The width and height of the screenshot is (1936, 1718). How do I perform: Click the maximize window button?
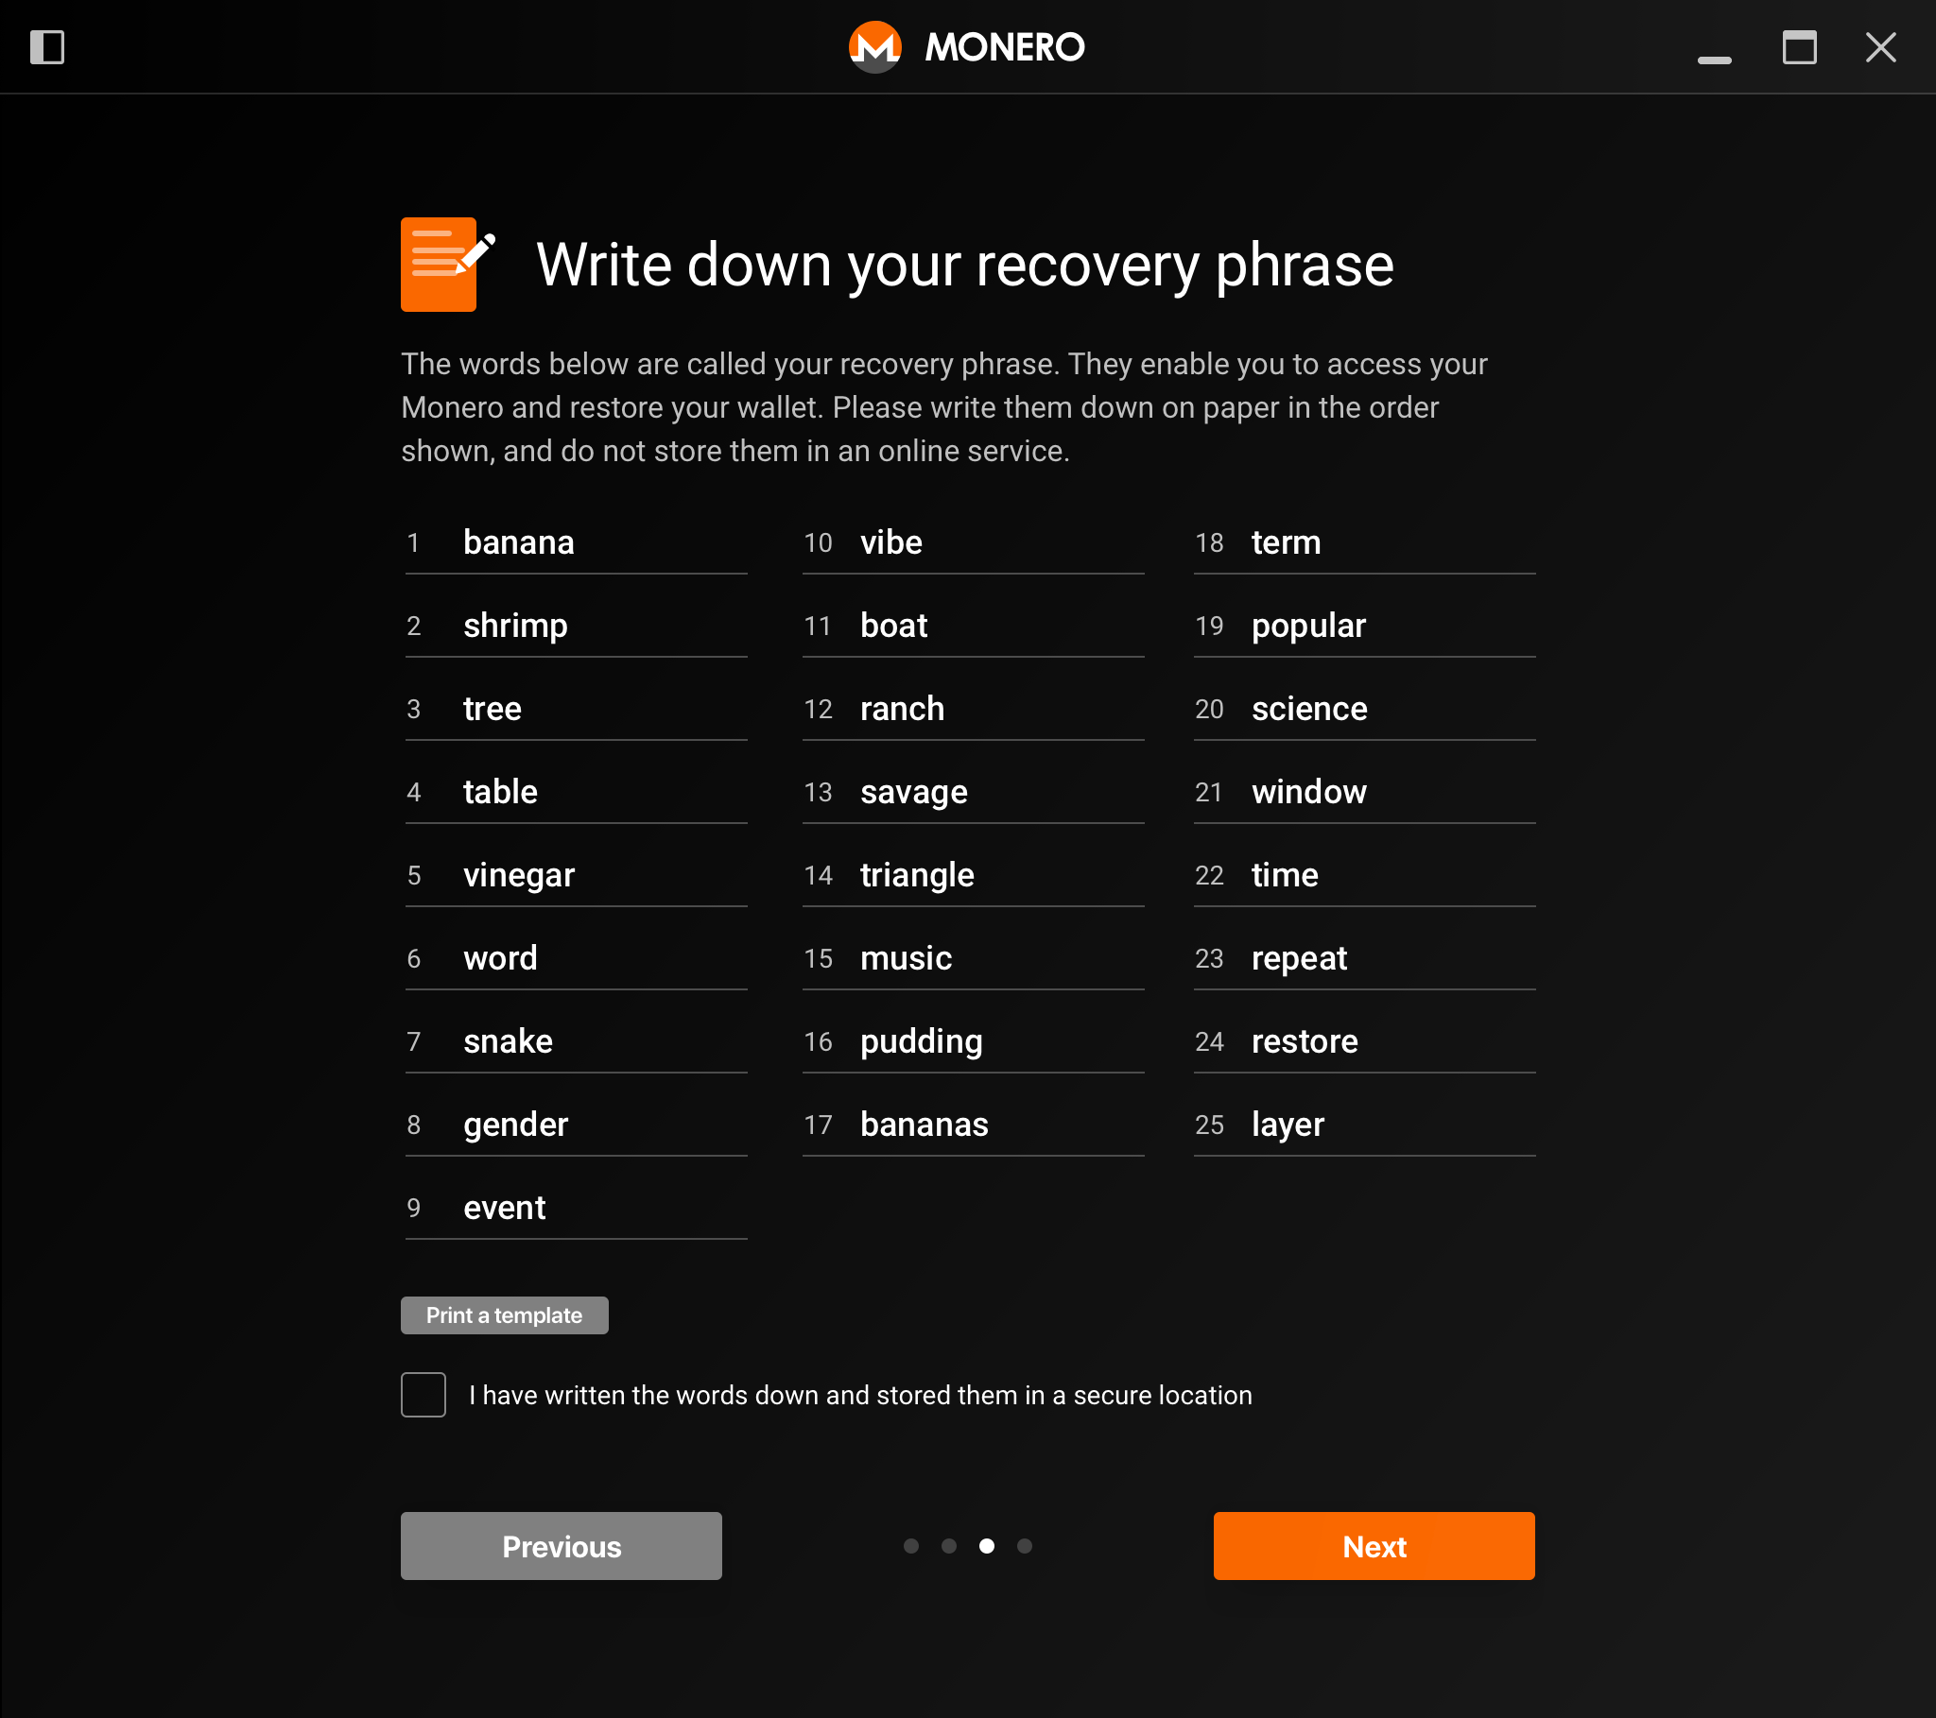[x=1800, y=44]
